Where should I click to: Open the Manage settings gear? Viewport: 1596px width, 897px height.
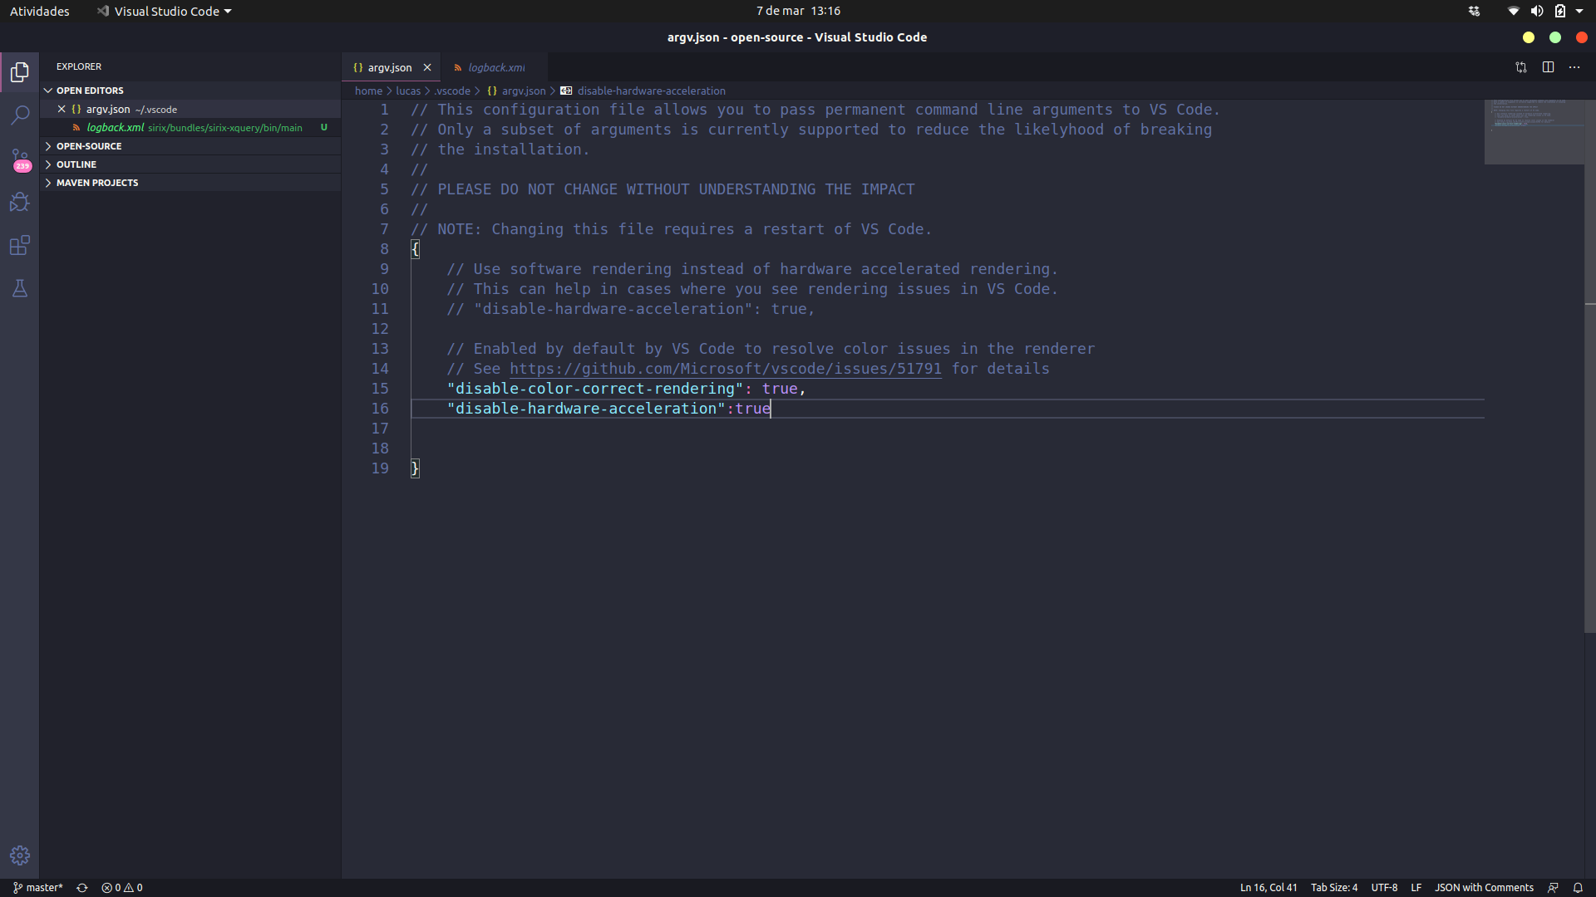pyautogui.click(x=19, y=855)
